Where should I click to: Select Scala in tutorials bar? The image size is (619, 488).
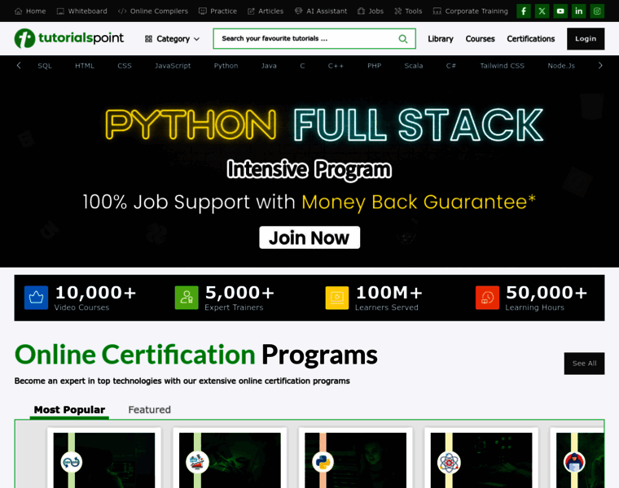point(413,66)
